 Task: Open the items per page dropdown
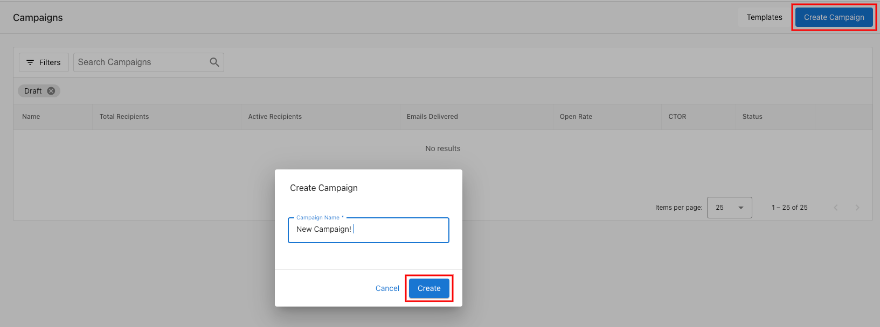(x=729, y=208)
